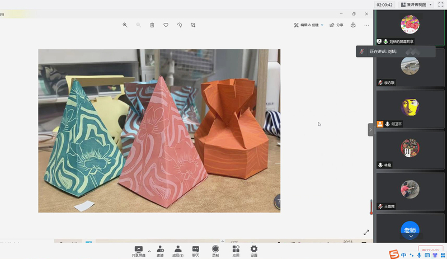Viewport: 447px width, 259px height.
Task: Collapse the participant panel with side arrow
Action: [370, 130]
